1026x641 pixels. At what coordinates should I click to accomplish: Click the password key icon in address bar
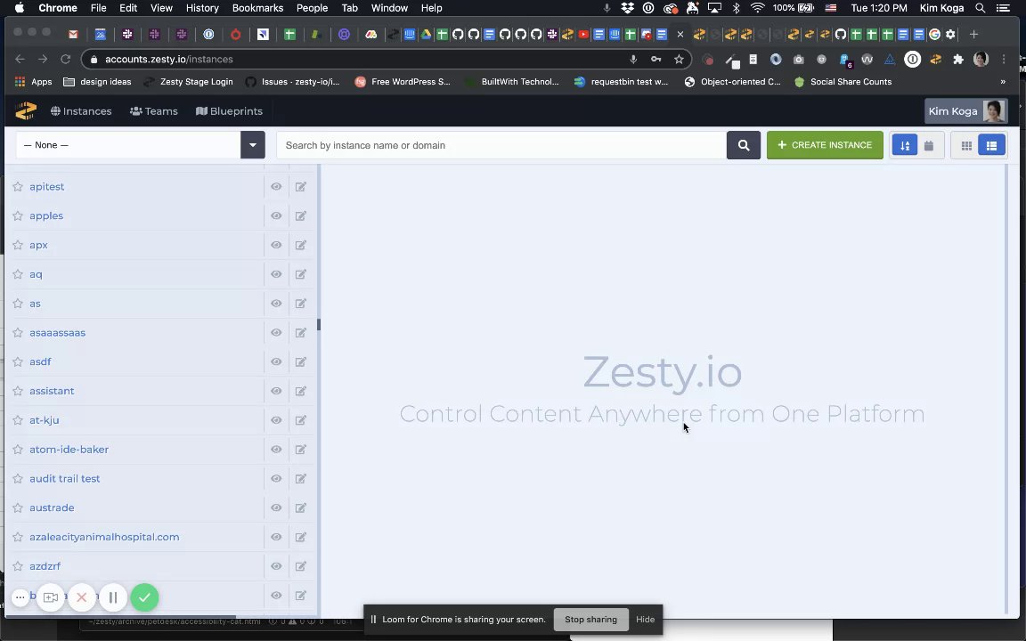655,59
